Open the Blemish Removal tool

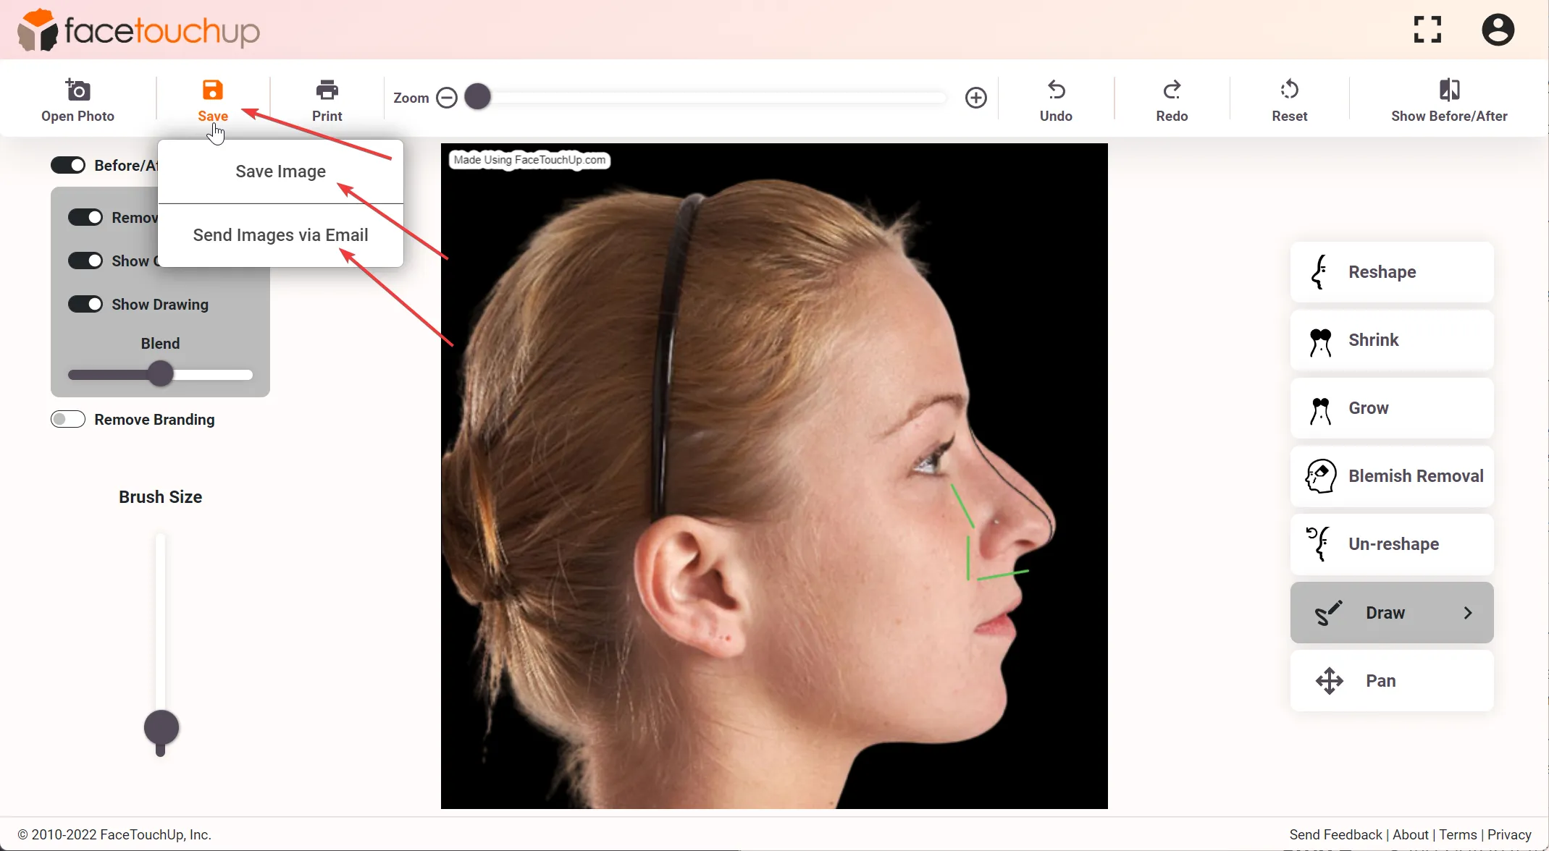(1390, 475)
